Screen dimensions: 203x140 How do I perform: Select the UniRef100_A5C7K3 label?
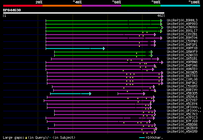tap(182, 114)
